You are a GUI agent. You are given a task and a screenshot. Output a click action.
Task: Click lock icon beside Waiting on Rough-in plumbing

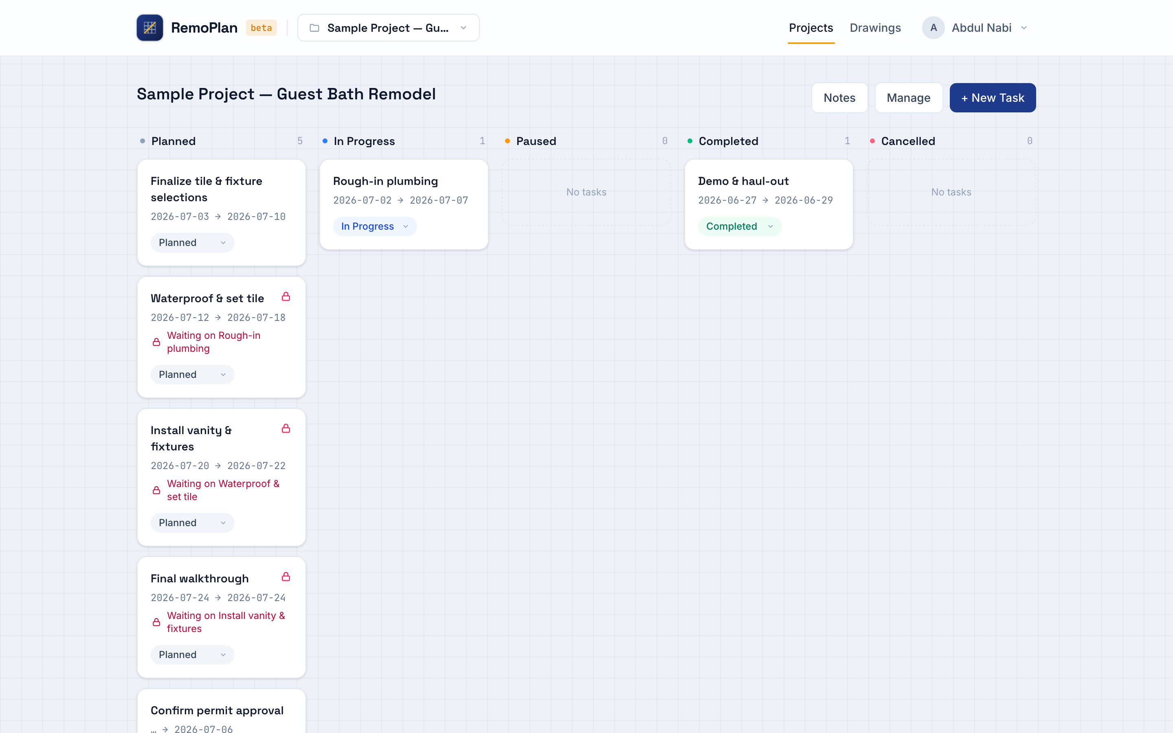(x=156, y=342)
